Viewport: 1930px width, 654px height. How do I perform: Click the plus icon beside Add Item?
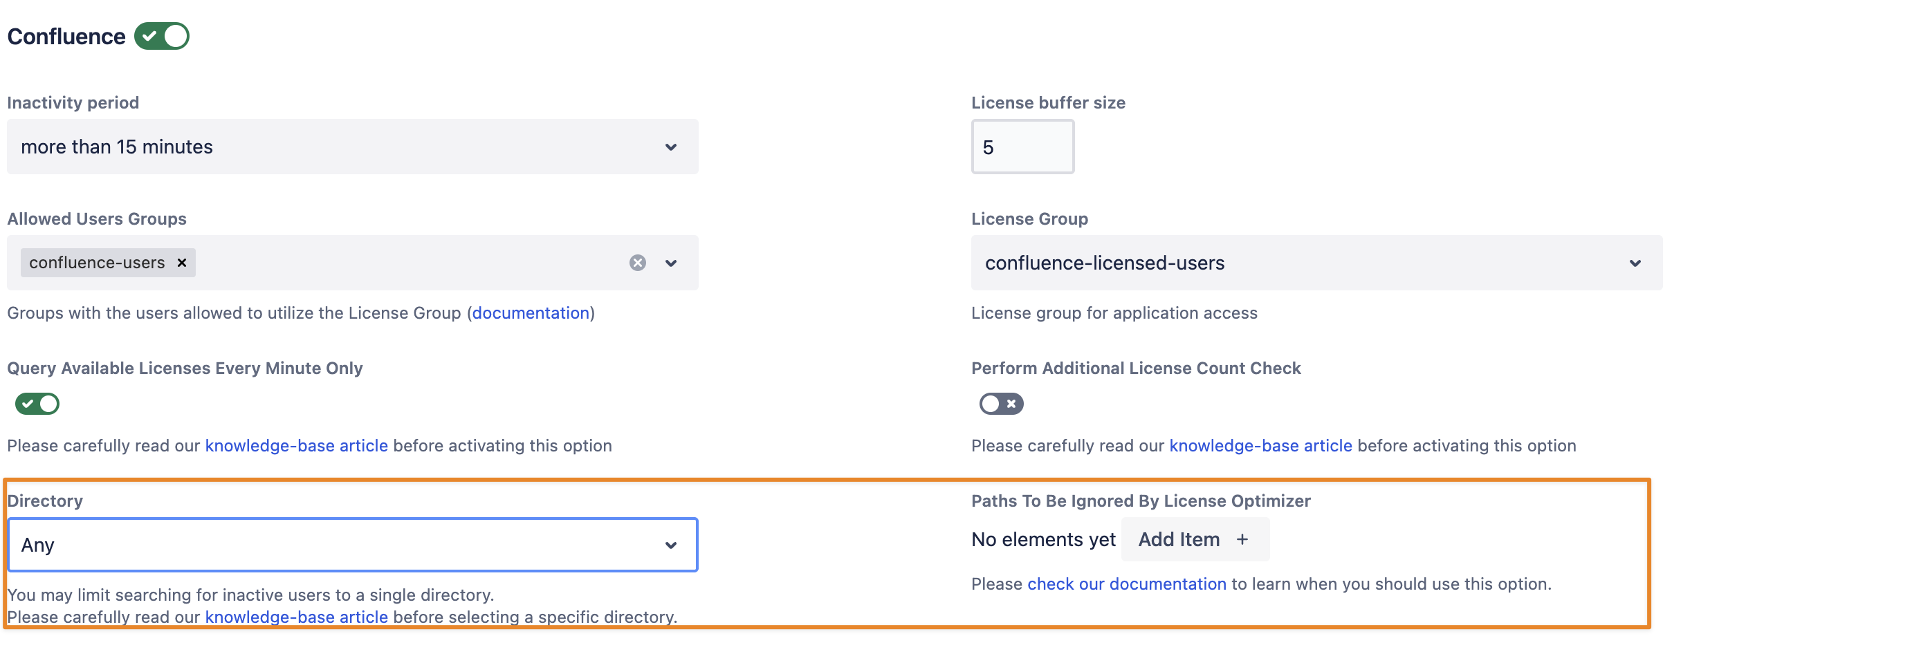click(1242, 539)
